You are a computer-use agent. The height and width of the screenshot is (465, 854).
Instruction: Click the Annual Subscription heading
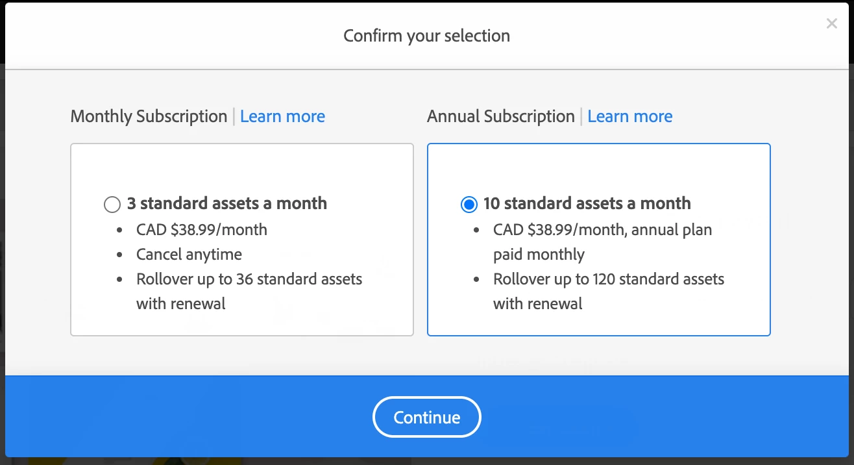[500, 116]
